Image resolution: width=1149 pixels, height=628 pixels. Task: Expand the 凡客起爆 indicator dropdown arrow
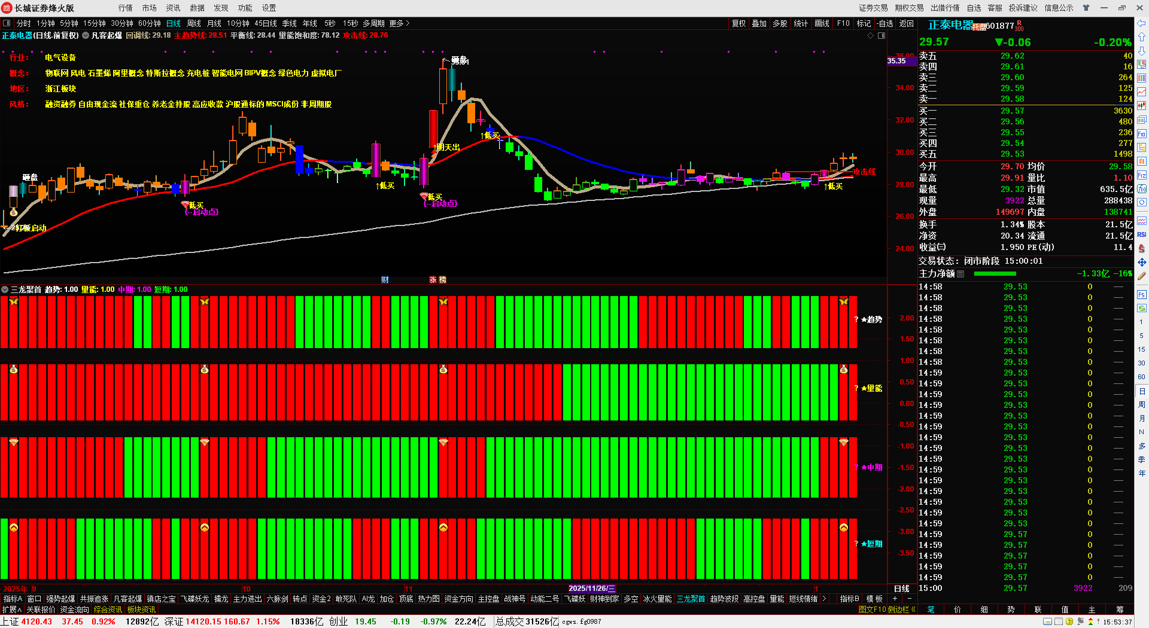[86, 36]
